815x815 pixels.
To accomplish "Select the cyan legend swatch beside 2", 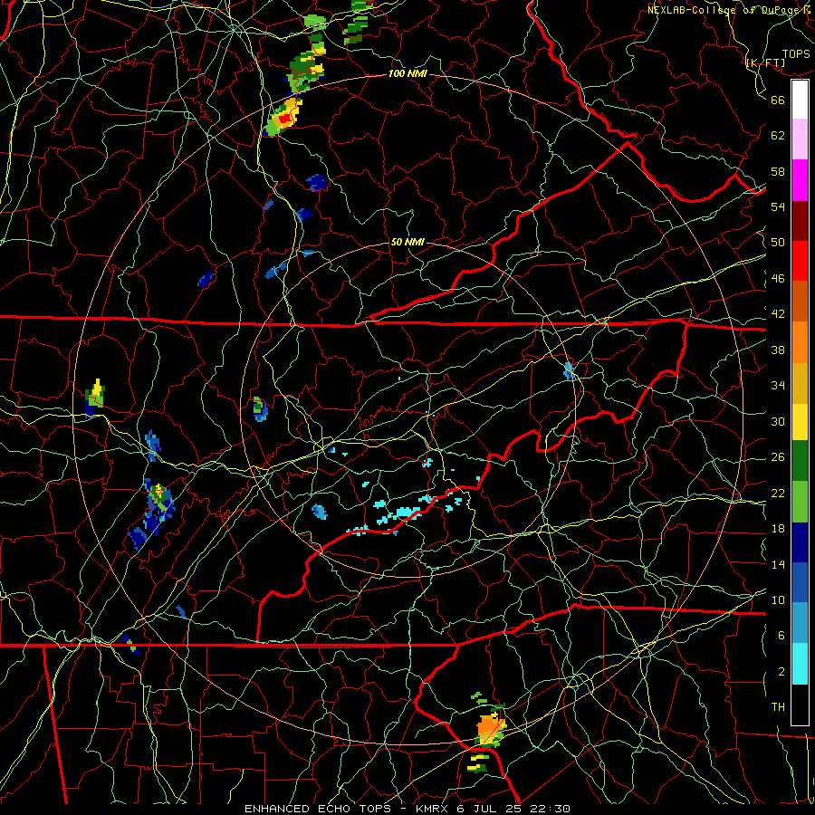I will pos(800,664).
